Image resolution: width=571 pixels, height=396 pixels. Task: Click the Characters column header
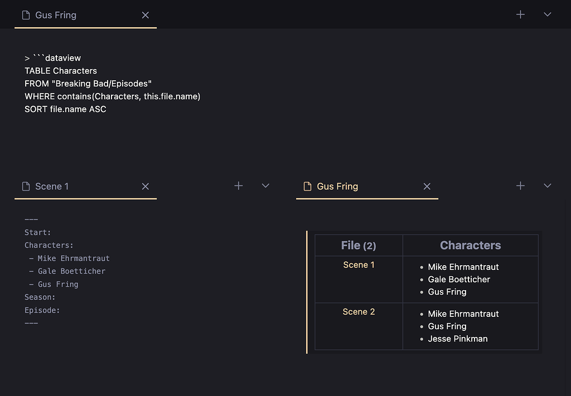tap(470, 245)
